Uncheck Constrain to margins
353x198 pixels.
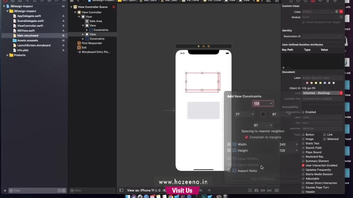coord(246,137)
